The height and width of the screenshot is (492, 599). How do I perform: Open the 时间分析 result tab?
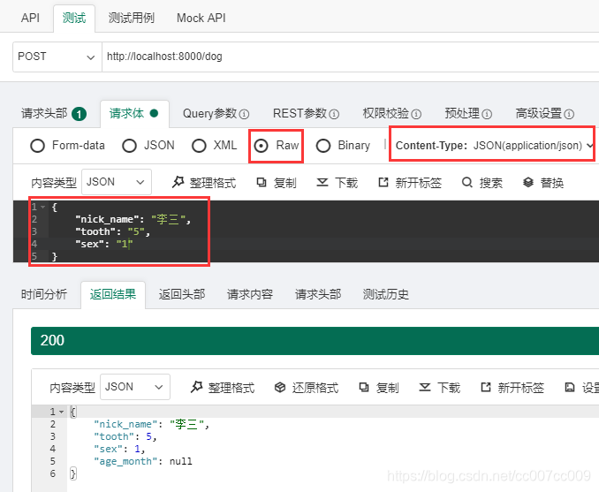click(44, 294)
